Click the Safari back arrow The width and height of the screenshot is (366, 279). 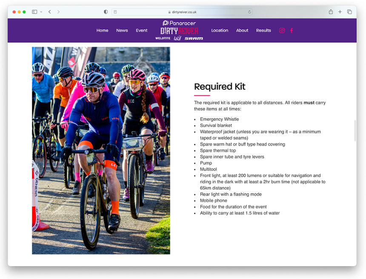click(50, 12)
